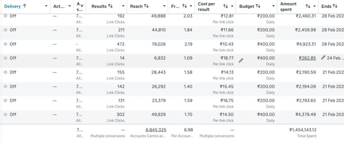This screenshot has height=143, width=344.
Task: Click the underlined ₹262.85 amount spent
Action: (307, 58)
